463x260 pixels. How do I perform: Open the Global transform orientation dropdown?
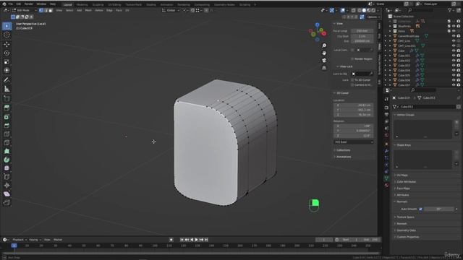[171, 10]
